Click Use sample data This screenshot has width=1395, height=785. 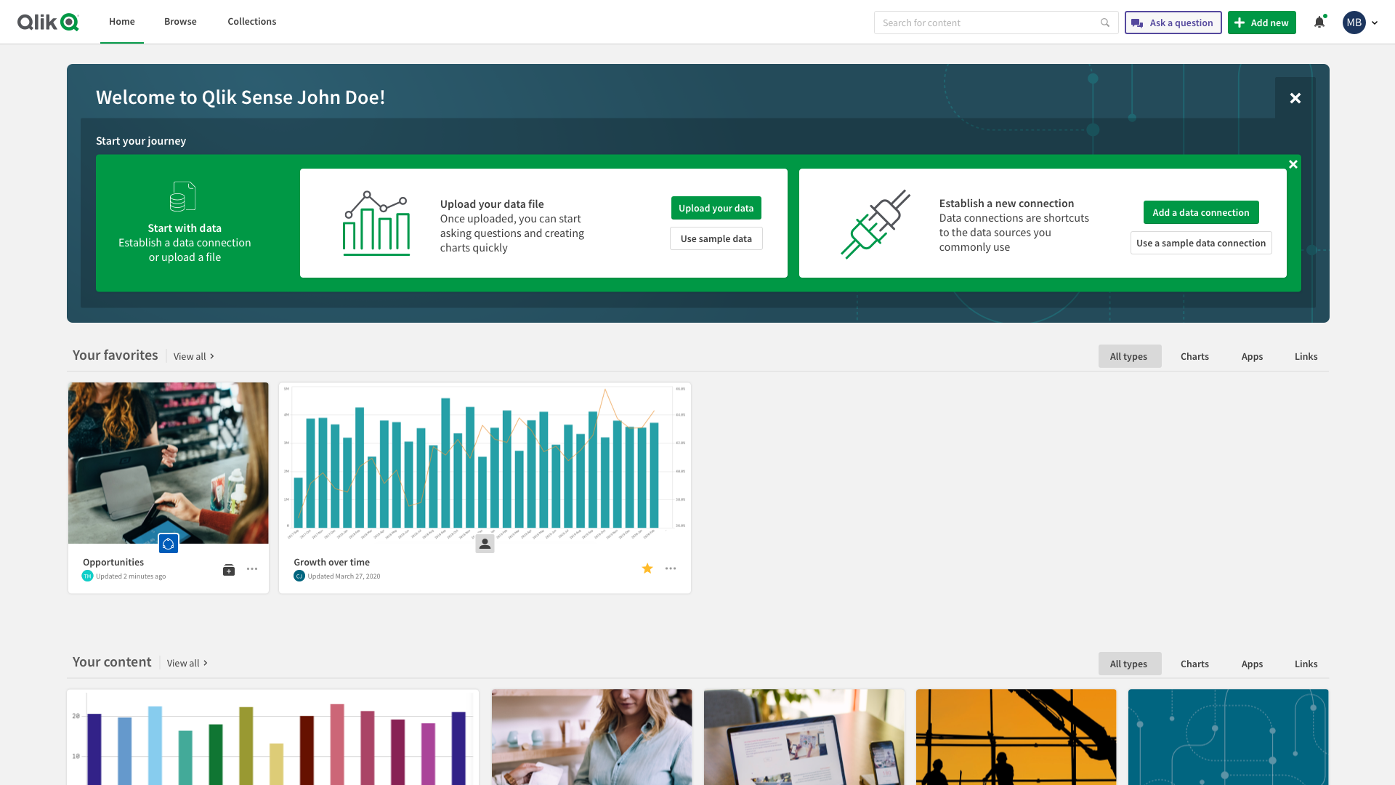pos(716,238)
